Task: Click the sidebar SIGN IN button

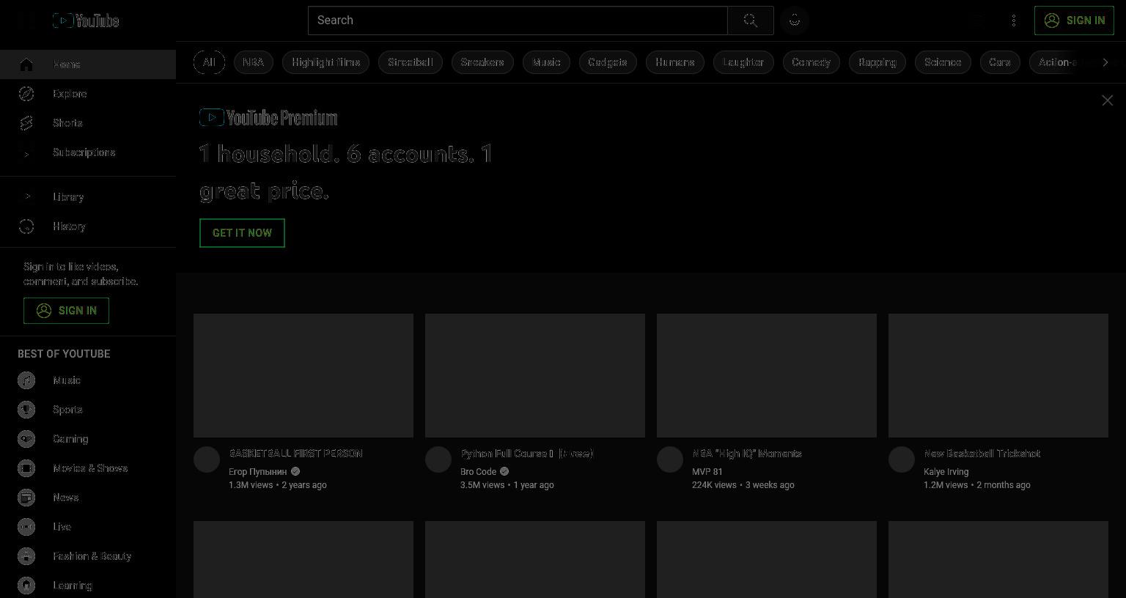Action: click(x=66, y=311)
